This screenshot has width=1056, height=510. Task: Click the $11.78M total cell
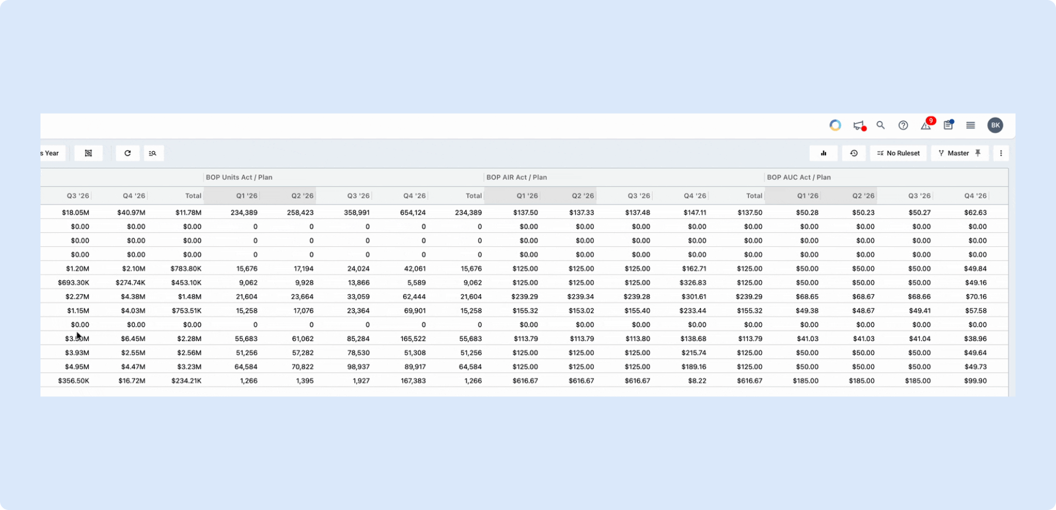tap(188, 213)
